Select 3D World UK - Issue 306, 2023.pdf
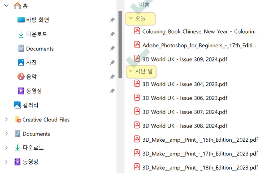Viewport: 261px width, 173px height. tap(185, 98)
